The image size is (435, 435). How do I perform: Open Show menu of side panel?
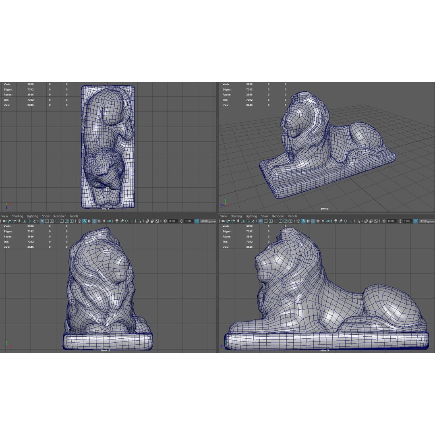pos(265,216)
